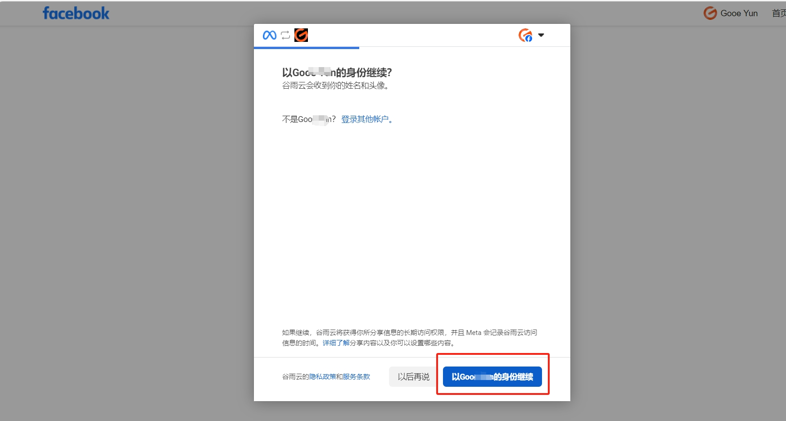Select the Meta infinity logo in the dialog header

click(x=269, y=35)
